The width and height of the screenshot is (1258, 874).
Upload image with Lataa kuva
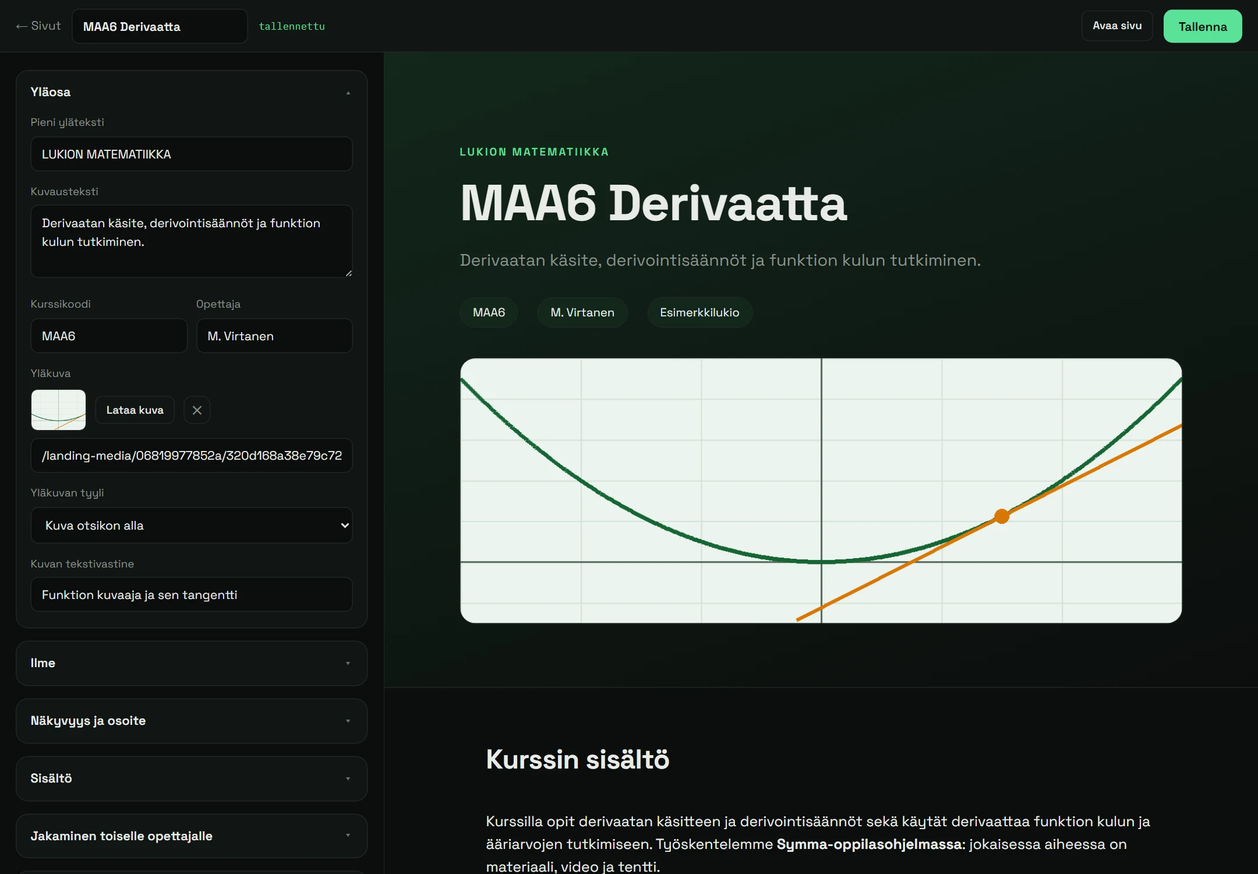coord(135,410)
